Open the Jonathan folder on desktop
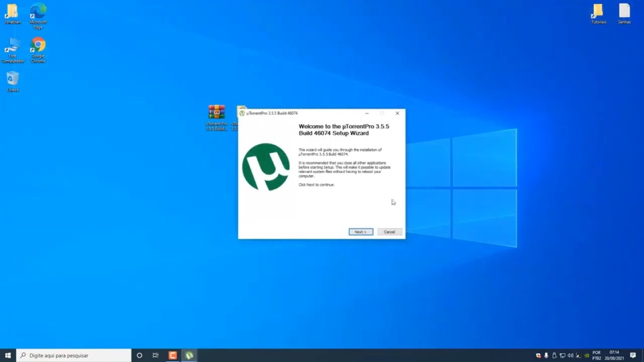 [13, 14]
